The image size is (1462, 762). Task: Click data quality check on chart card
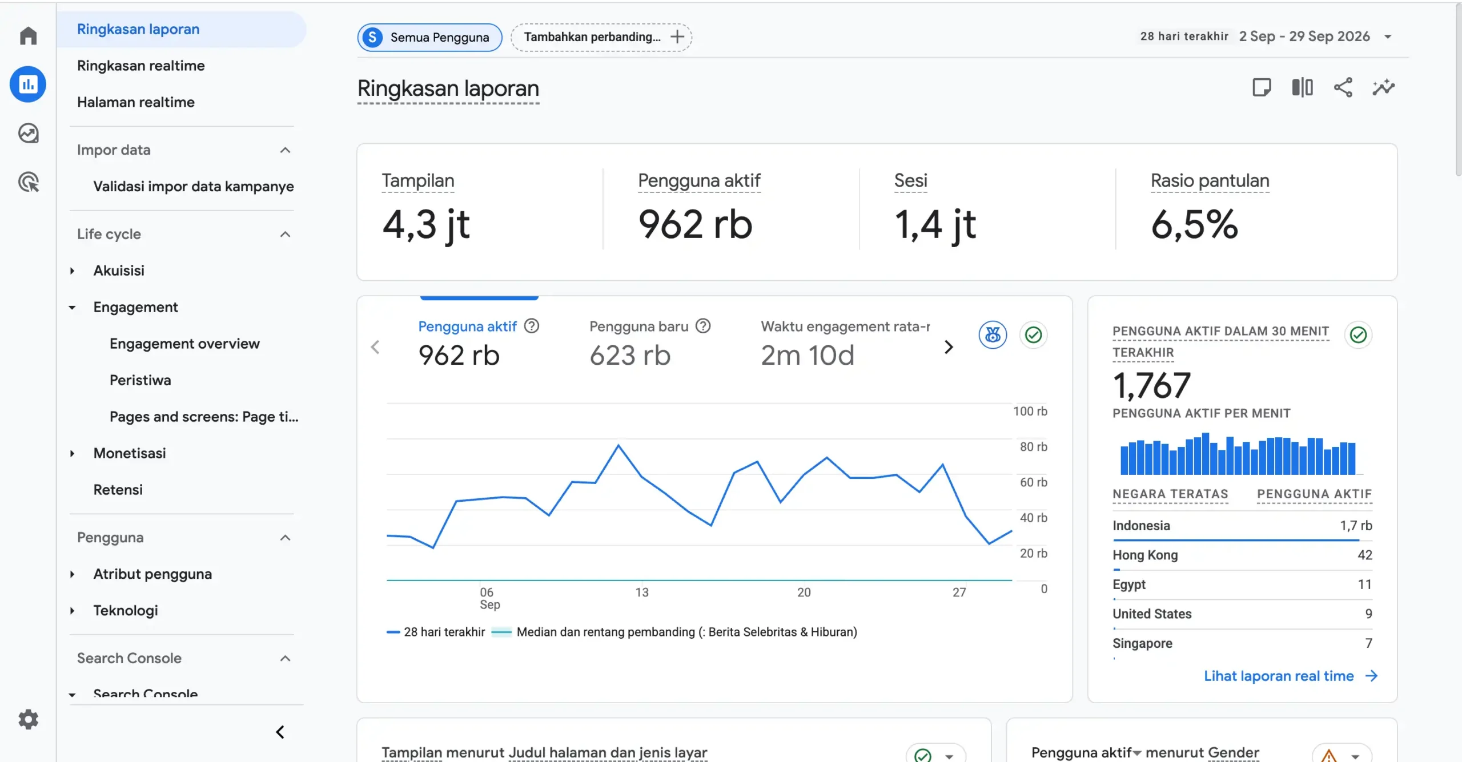pyautogui.click(x=1033, y=334)
